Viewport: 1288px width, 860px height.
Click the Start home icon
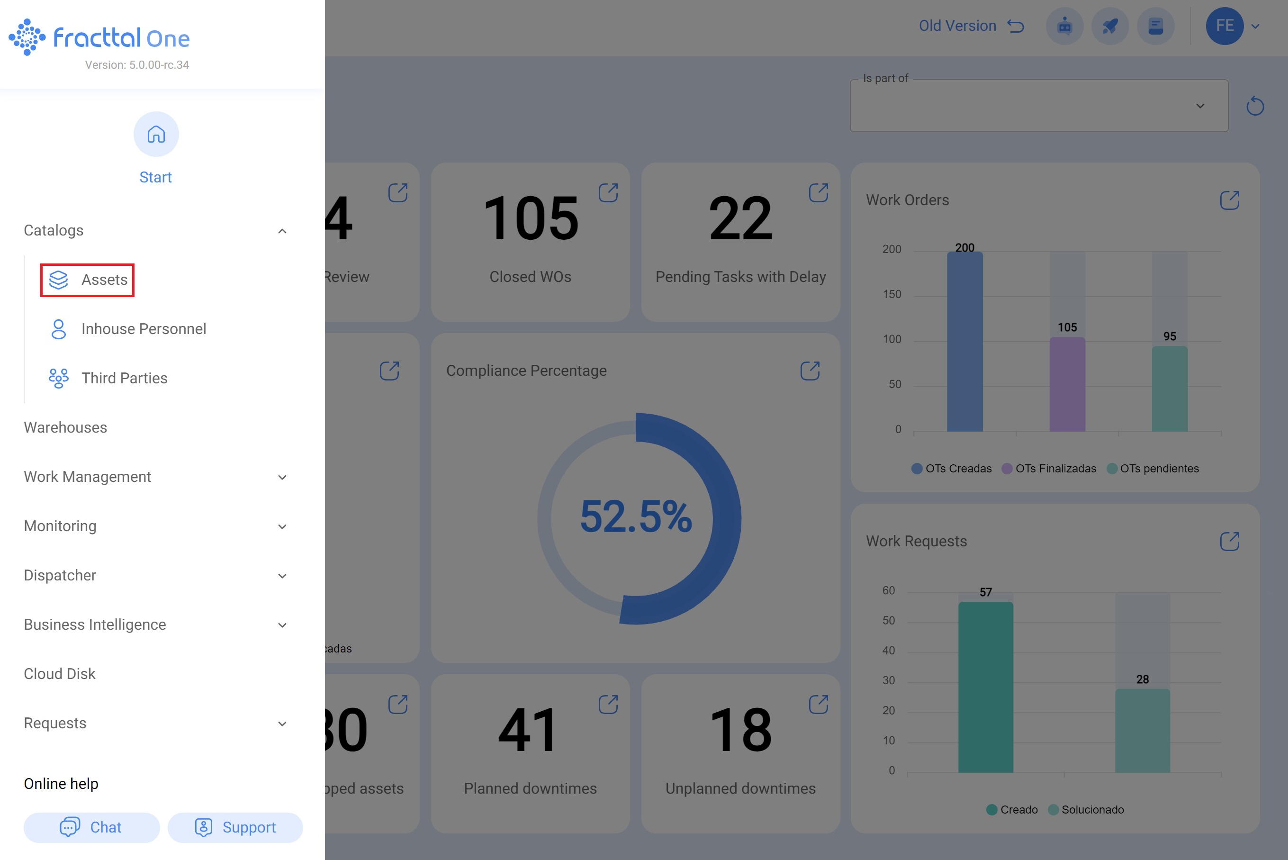point(156,134)
